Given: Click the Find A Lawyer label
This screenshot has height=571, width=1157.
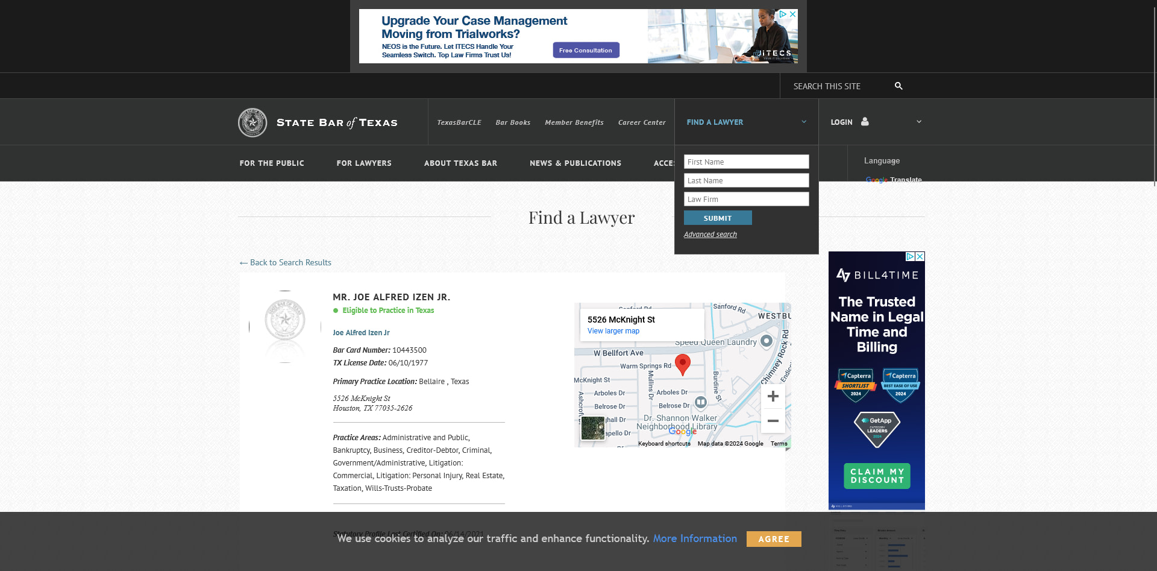Looking at the screenshot, I should click(x=715, y=122).
